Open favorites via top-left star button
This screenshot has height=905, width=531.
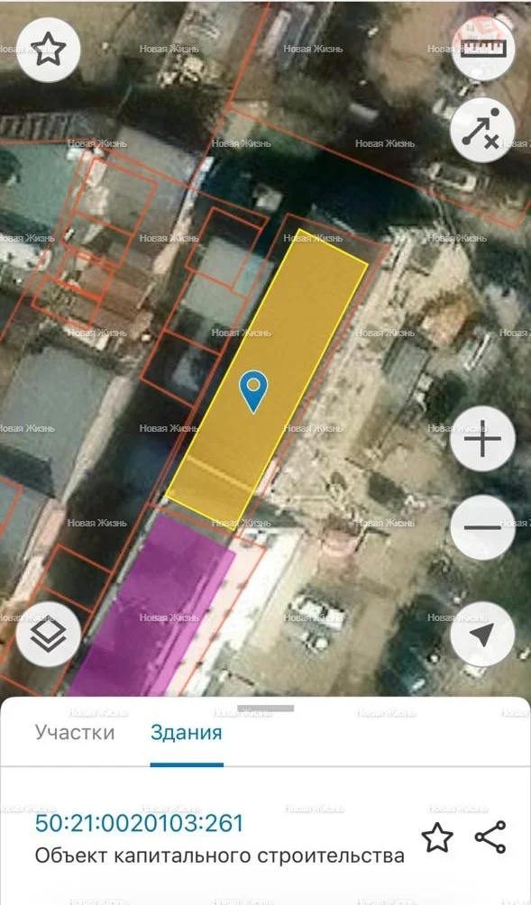[x=49, y=50]
